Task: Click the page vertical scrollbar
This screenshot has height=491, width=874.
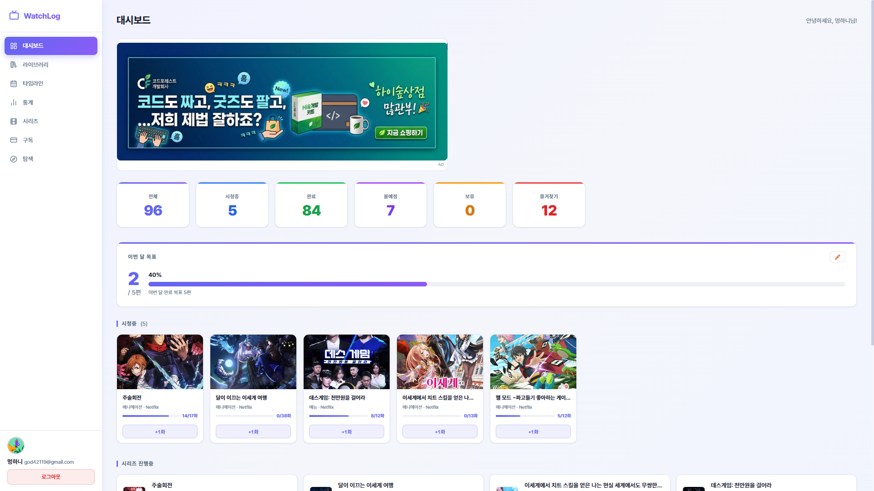Action: tap(872, 173)
